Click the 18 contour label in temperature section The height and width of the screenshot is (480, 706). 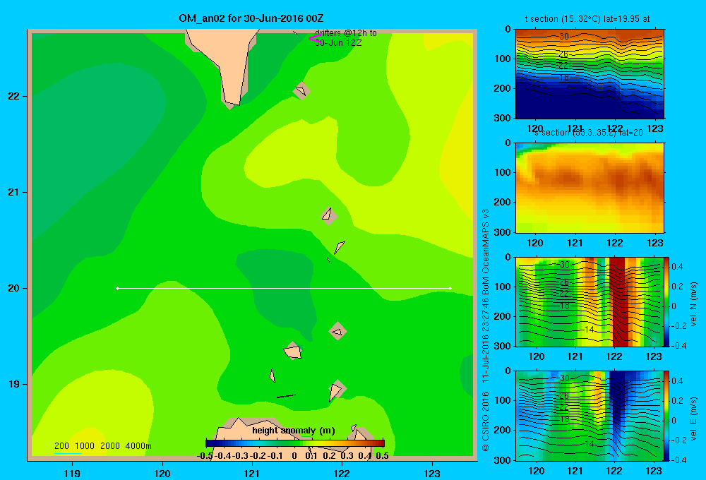tap(564, 78)
